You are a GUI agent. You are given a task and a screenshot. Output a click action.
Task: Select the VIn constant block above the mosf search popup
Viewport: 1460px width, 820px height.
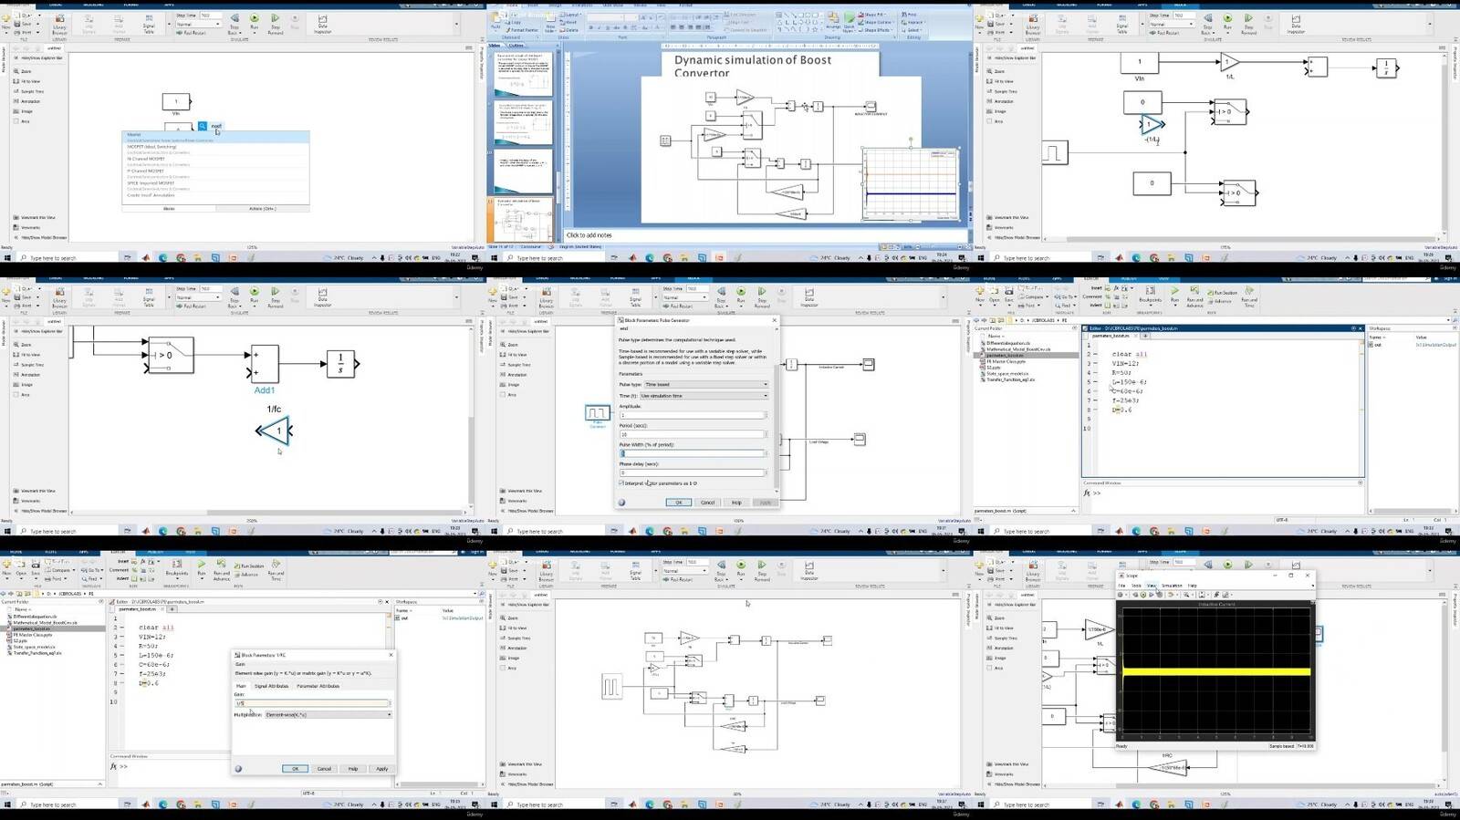[x=176, y=102]
